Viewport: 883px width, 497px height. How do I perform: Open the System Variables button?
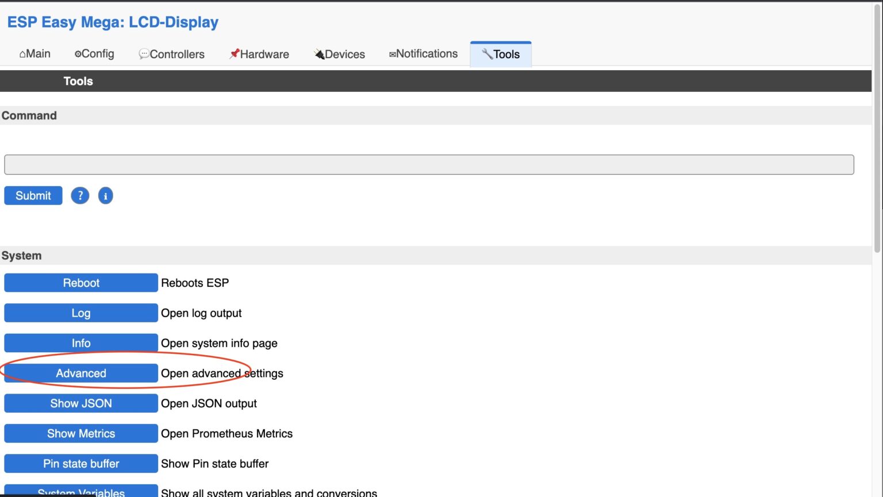point(81,491)
